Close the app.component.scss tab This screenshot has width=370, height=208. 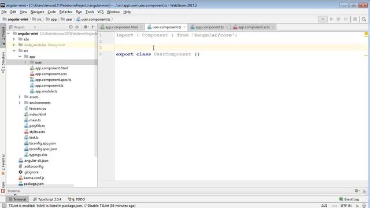(x=272, y=27)
